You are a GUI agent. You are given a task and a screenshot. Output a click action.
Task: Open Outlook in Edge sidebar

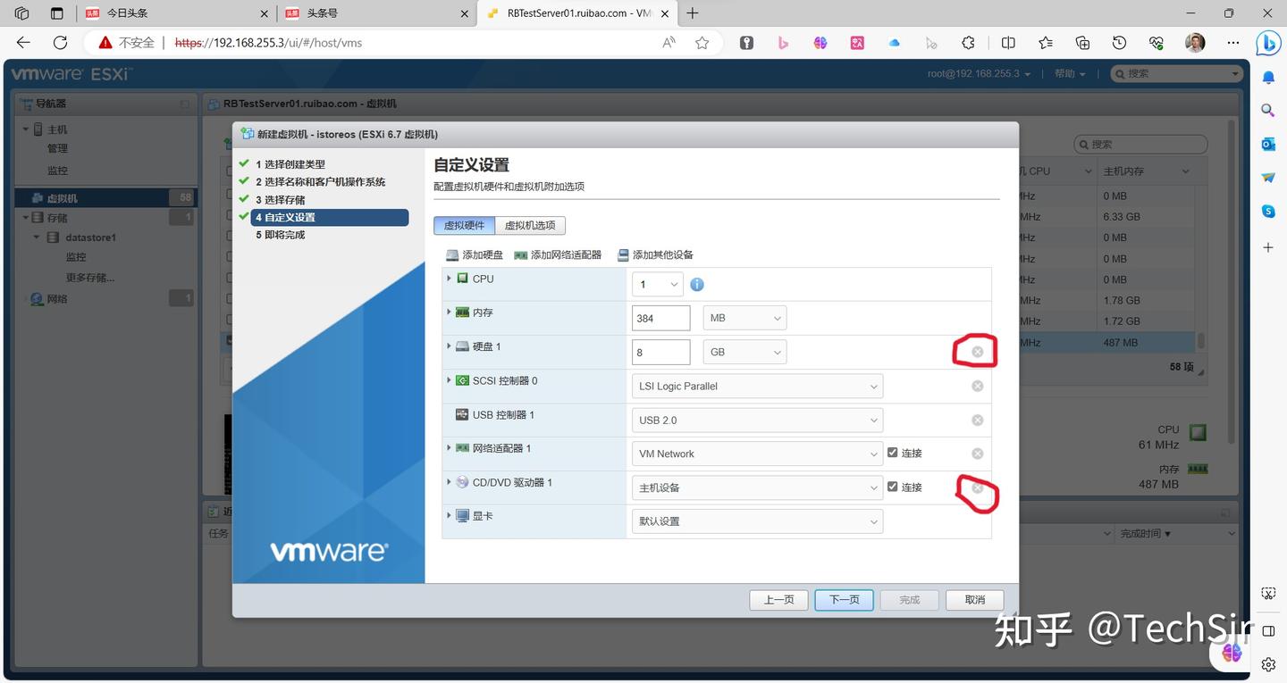(1268, 144)
